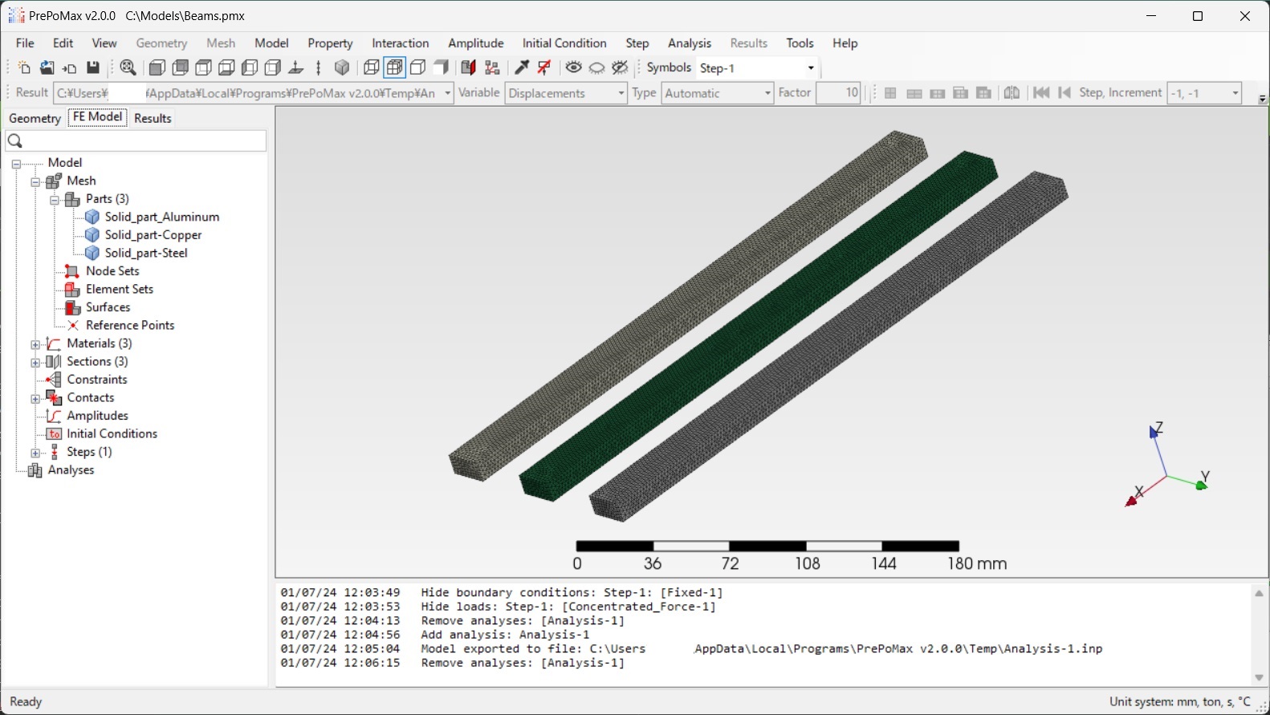Expand the Steps (1) tree node
Image resolution: width=1270 pixels, height=715 pixels.
tap(35, 453)
